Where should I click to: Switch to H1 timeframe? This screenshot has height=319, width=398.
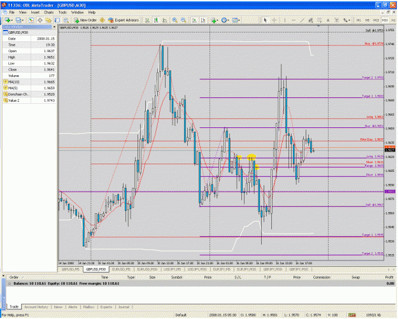coord(393,20)
